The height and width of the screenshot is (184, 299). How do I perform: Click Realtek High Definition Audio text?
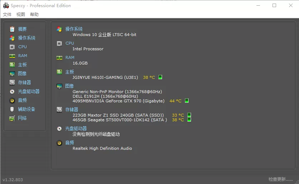102,148
